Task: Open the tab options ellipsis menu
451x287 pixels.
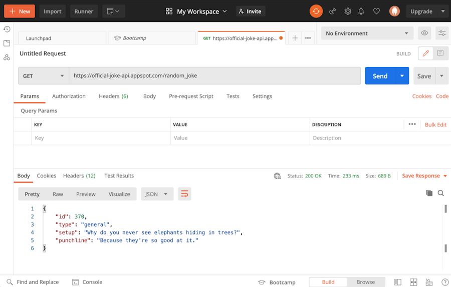Action: 308,38
